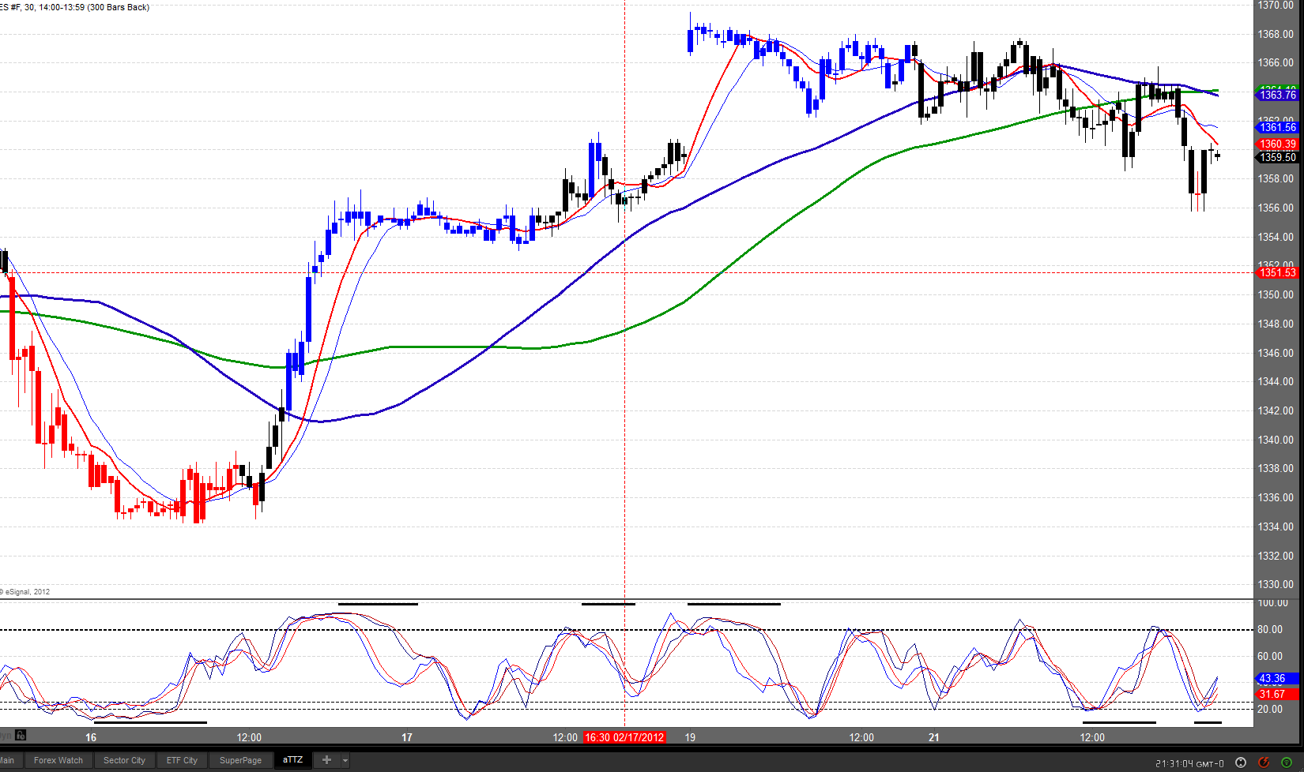Viewport: 1304px width, 772px height.
Task: Click the 21:31:04 GMT-0 clock
Action: coord(1189,763)
